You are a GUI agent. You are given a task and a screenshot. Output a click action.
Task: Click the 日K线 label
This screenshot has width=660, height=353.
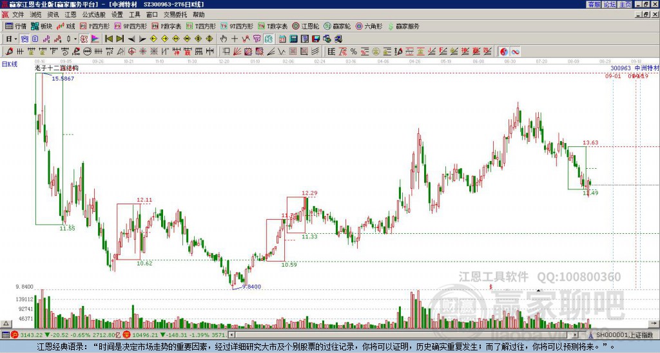[9, 64]
